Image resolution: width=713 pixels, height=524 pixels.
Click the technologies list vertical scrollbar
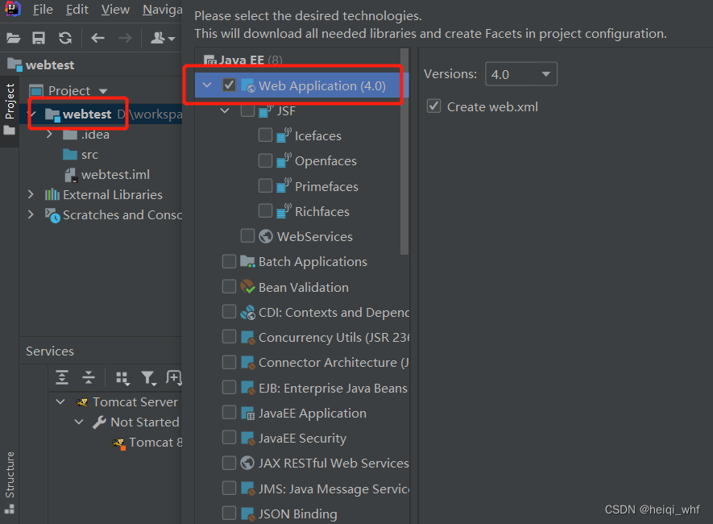(x=404, y=152)
